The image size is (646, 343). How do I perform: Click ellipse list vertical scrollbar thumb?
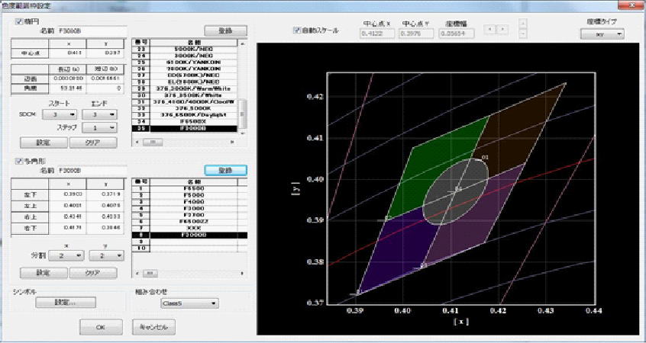[243, 114]
